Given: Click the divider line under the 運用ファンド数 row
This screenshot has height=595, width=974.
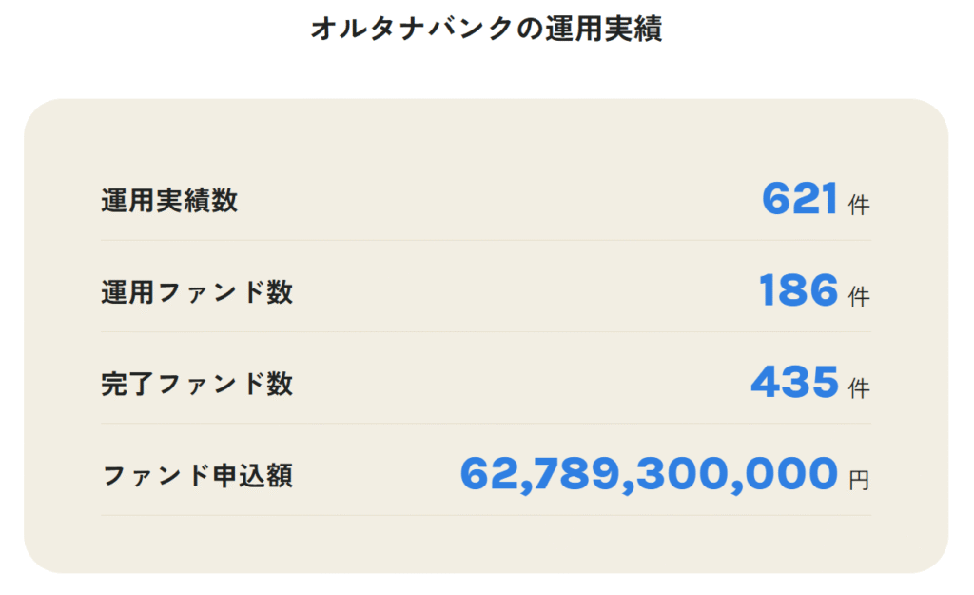Looking at the screenshot, I should coord(485,331).
